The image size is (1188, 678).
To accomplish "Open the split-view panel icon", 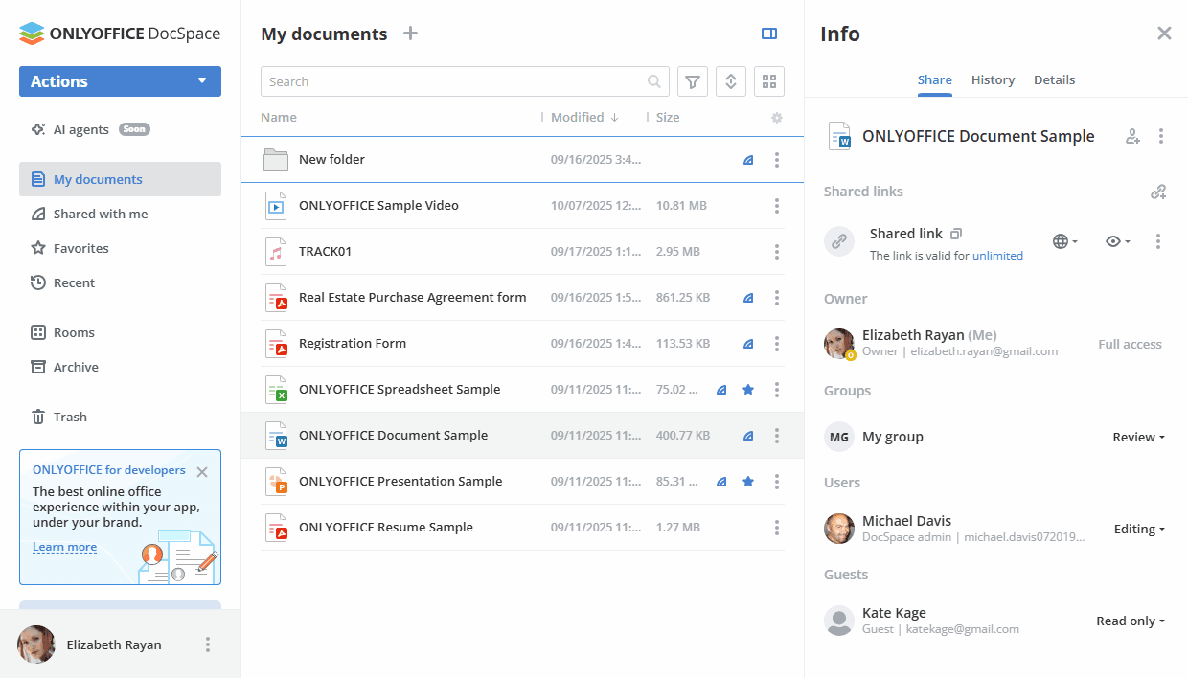I will [x=769, y=34].
